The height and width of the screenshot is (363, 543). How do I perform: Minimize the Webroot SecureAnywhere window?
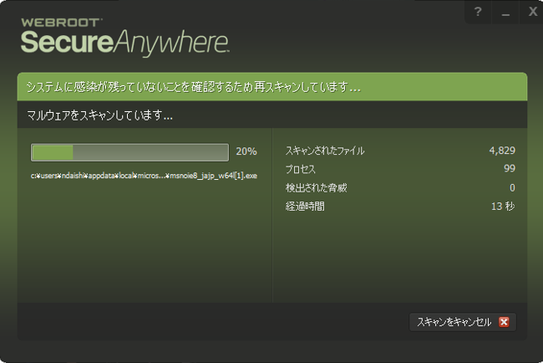[505, 12]
